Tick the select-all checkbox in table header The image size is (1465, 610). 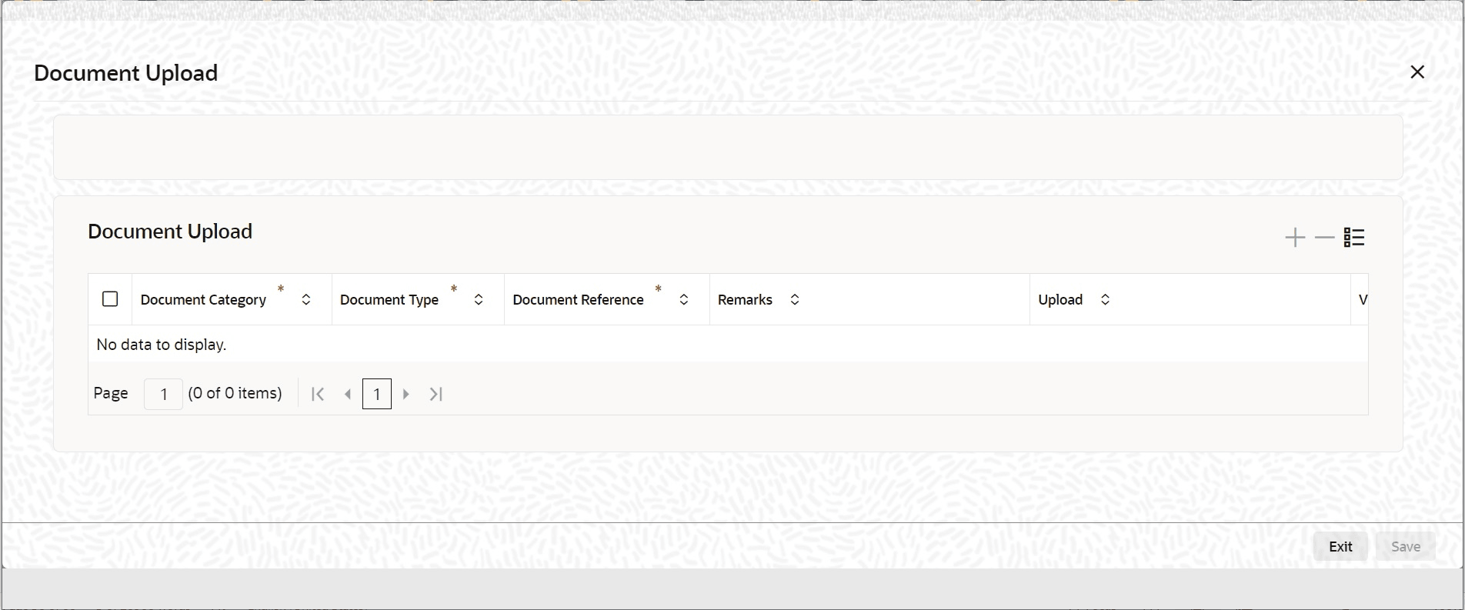tap(110, 299)
